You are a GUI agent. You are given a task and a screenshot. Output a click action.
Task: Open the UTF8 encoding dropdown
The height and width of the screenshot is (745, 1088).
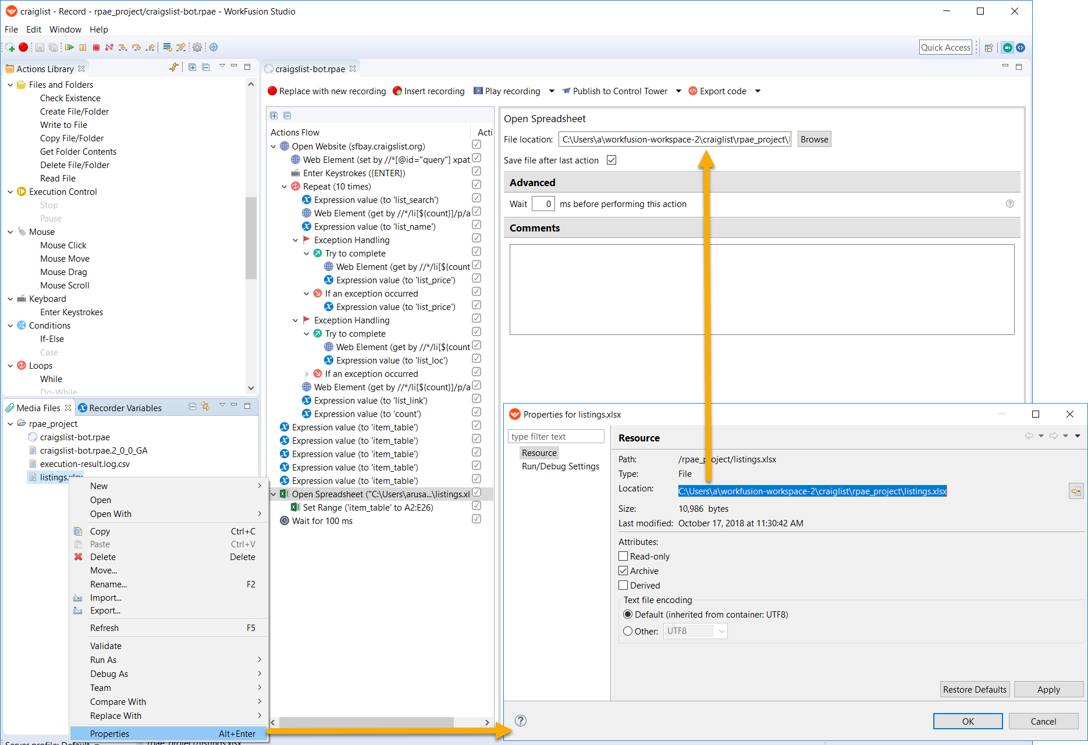point(721,631)
